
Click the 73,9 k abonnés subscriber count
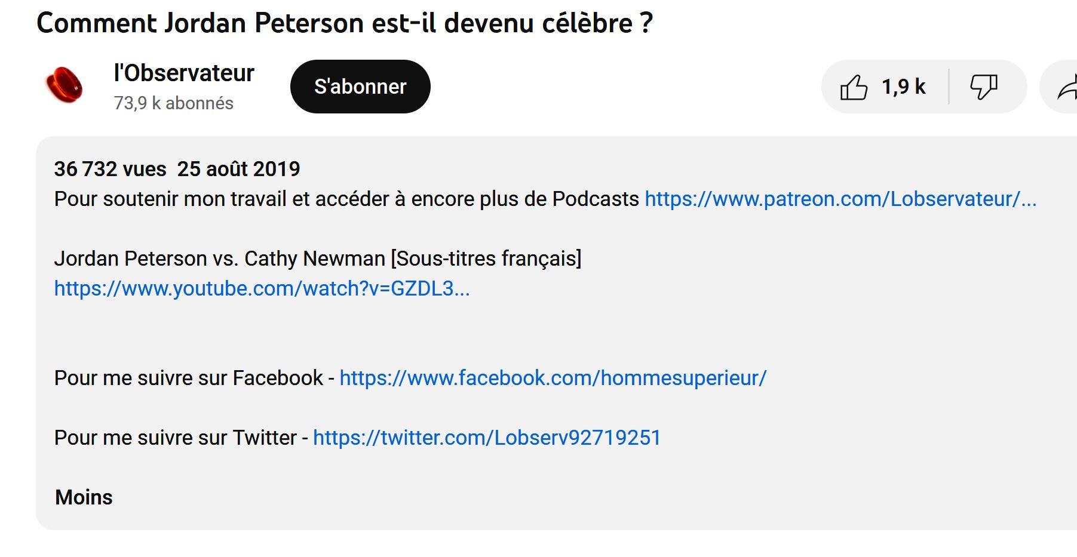click(x=173, y=103)
